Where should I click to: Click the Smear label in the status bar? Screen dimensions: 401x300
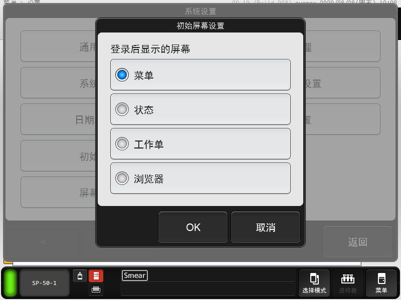coord(134,275)
